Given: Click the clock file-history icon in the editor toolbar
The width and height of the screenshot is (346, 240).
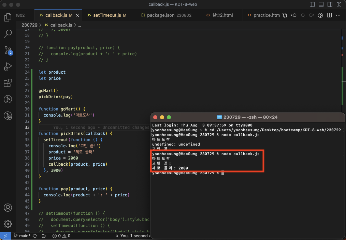Looking at the screenshot, I should (320, 15).
